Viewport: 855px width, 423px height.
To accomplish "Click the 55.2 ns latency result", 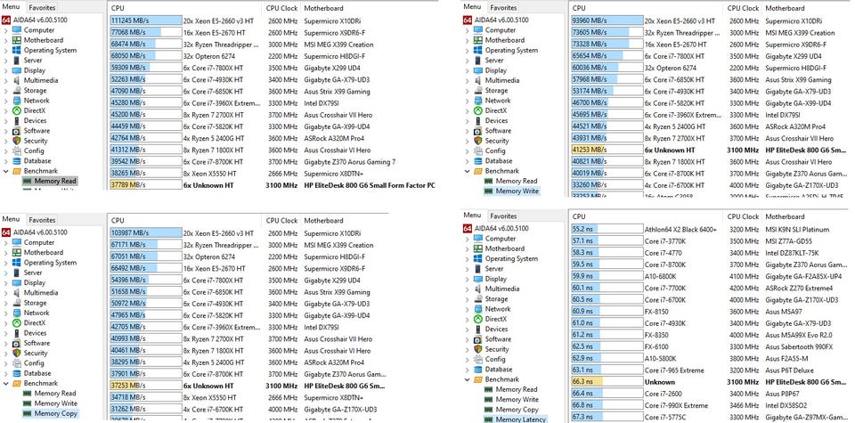I will (x=607, y=230).
